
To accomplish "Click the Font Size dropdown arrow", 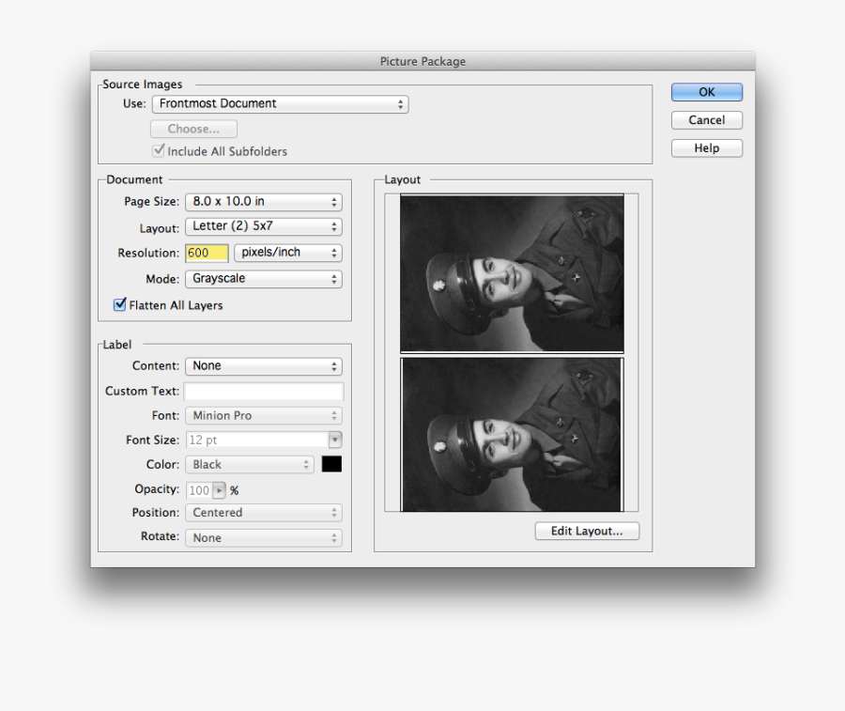I will pos(335,440).
